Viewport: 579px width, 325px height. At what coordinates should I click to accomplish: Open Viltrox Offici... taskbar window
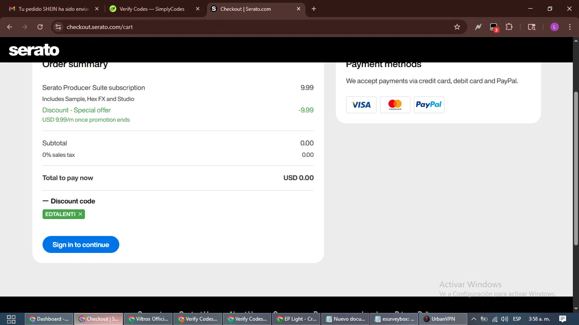(148, 319)
